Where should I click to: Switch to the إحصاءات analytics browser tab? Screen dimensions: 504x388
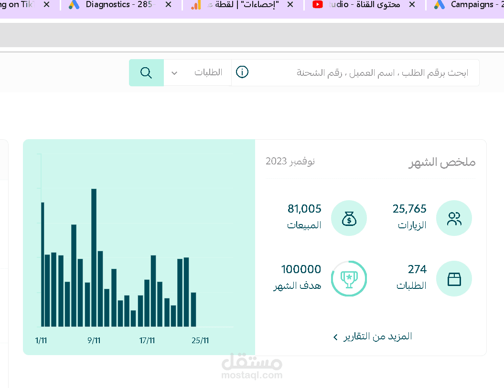point(243,4)
